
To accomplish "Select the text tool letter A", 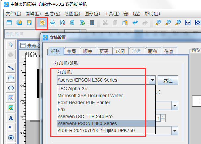I will pyautogui.click(x=11, y=118).
